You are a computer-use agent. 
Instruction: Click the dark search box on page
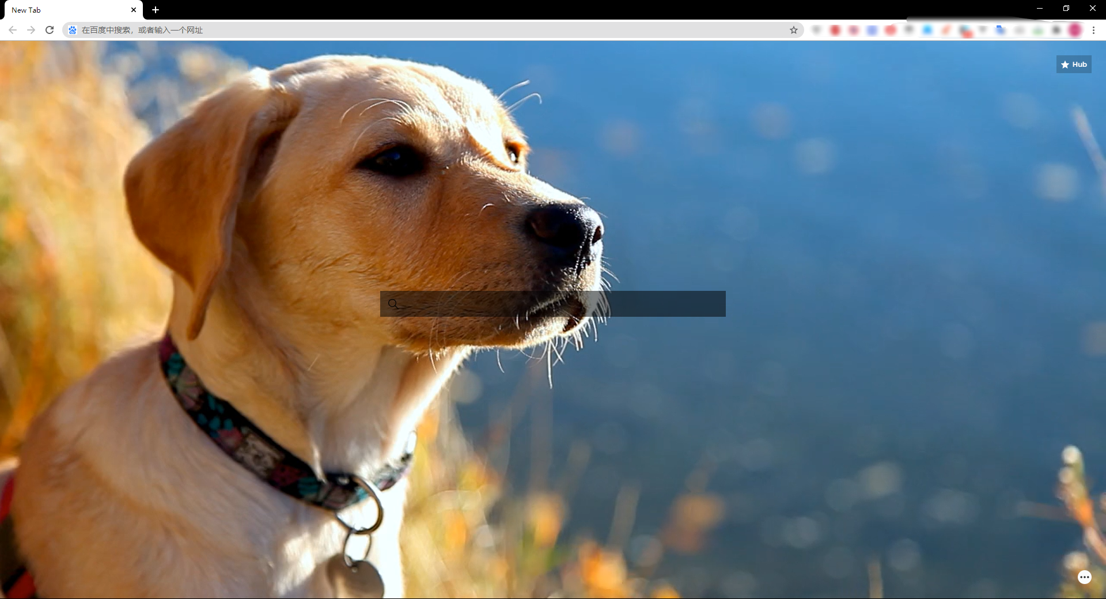pyautogui.click(x=553, y=304)
